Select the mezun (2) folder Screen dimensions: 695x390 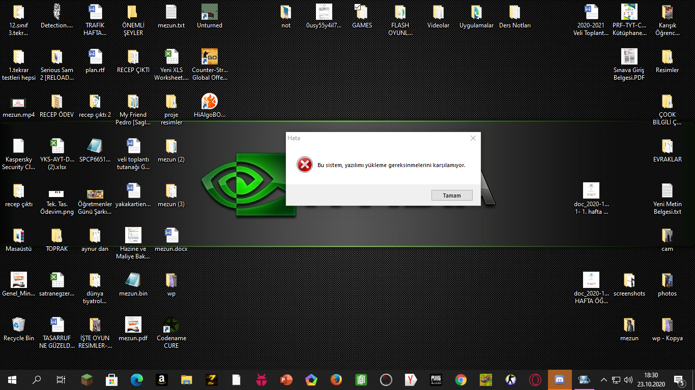point(171,150)
